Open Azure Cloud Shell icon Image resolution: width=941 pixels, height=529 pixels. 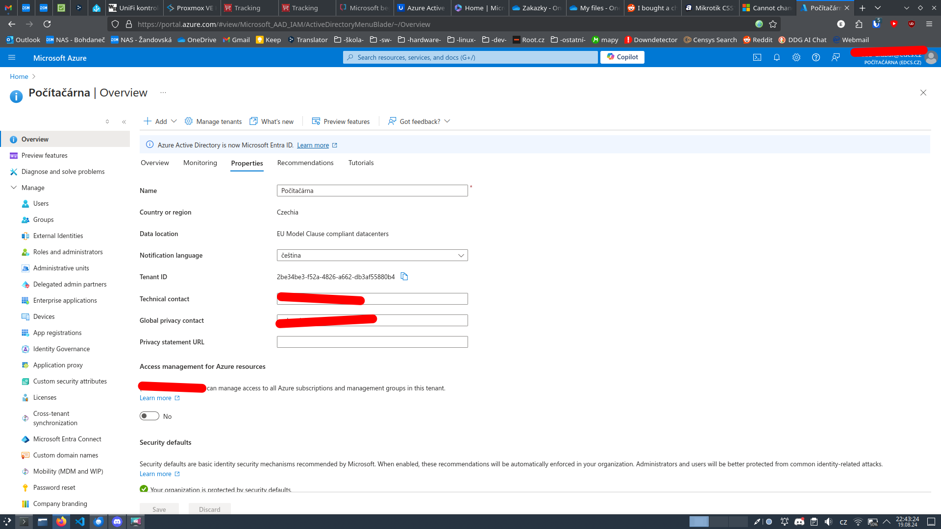point(757,57)
